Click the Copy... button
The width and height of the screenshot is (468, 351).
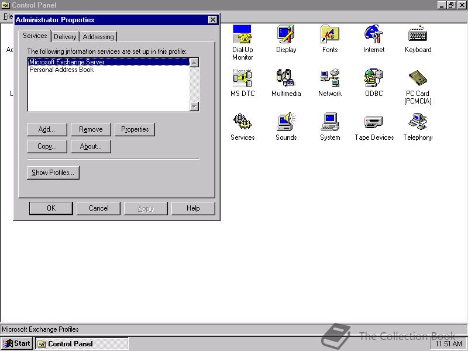click(47, 146)
